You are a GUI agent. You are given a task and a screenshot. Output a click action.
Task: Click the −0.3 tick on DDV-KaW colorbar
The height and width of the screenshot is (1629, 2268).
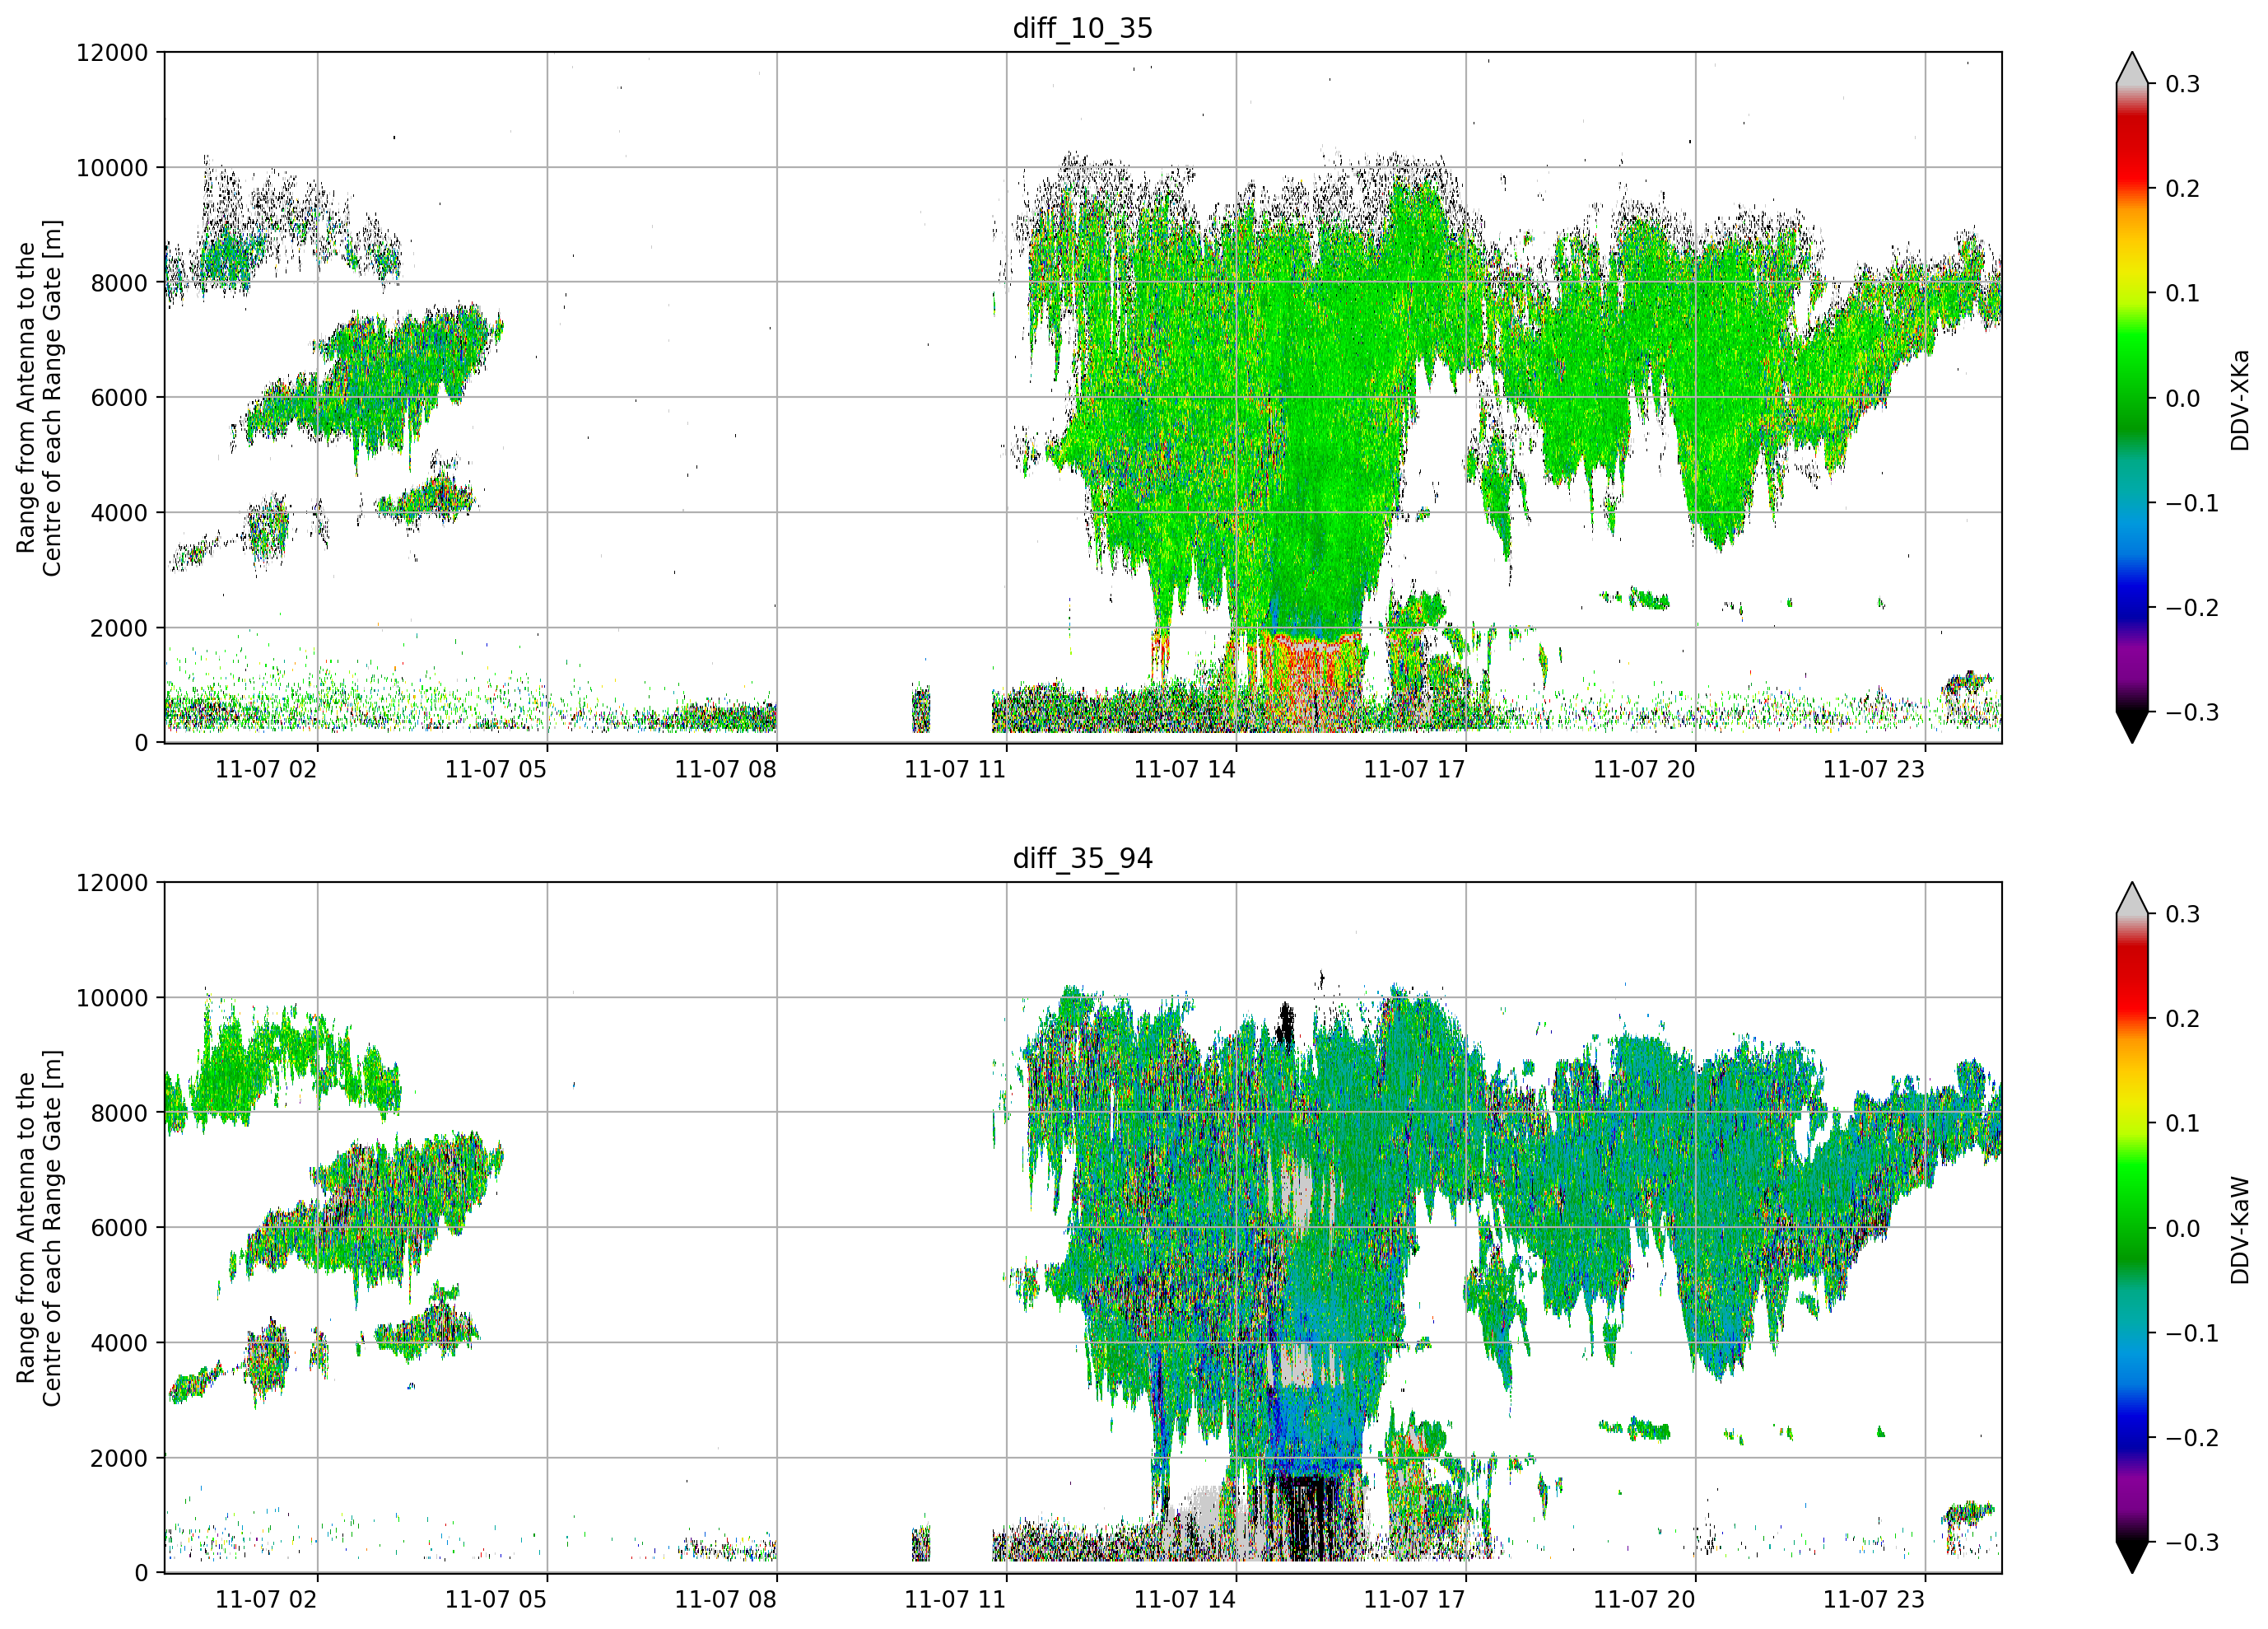(2192, 1543)
